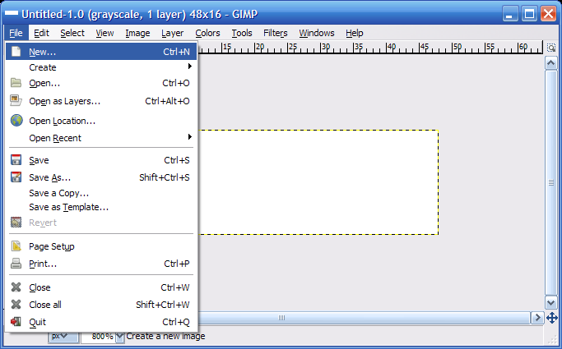This screenshot has height=349, width=562.
Task: Select Save As… entry
Action: click(101, 177)
